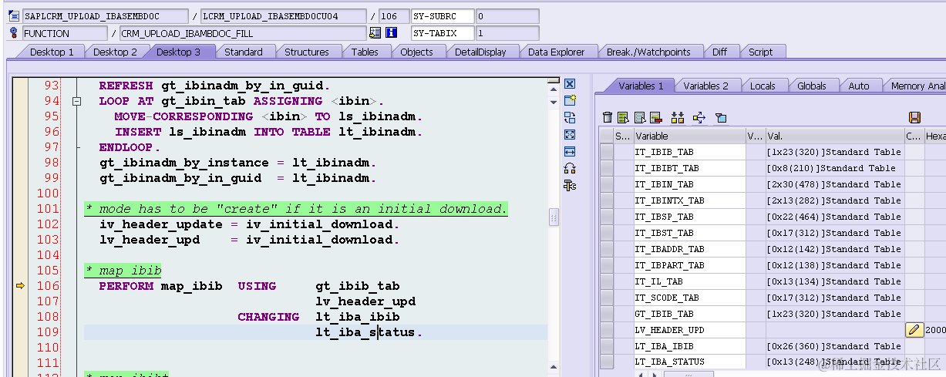Click the Val. column header
This screenshot has height=377, width=946.
coord(834,136)
